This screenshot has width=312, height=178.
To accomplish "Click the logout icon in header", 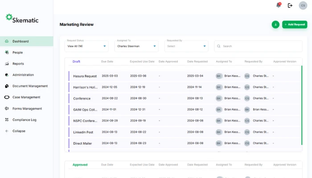I will pos(290,5).
